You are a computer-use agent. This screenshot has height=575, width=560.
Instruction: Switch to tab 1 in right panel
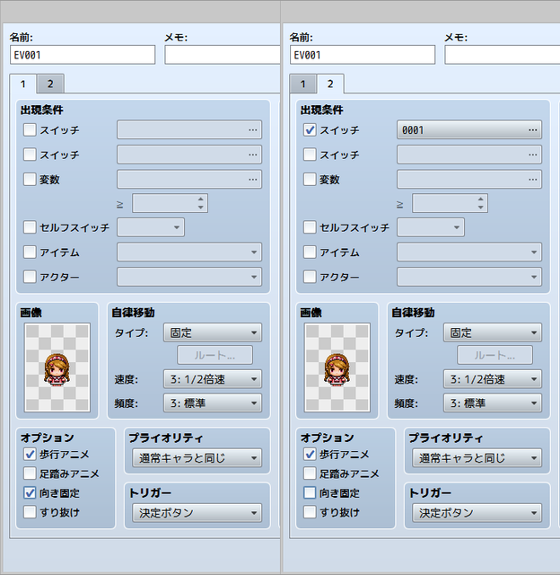tap(303, 84)
